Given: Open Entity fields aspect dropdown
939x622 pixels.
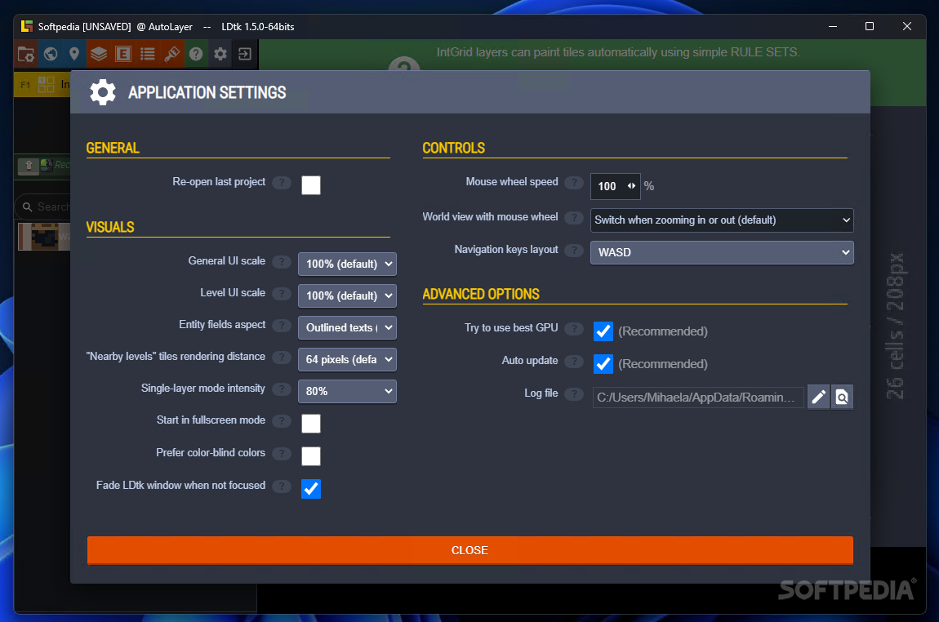Looking at the screenshot, I should point(347,327).
